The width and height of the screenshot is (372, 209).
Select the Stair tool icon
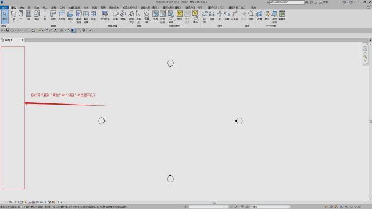pyautogui.click(x=123, y=16)
